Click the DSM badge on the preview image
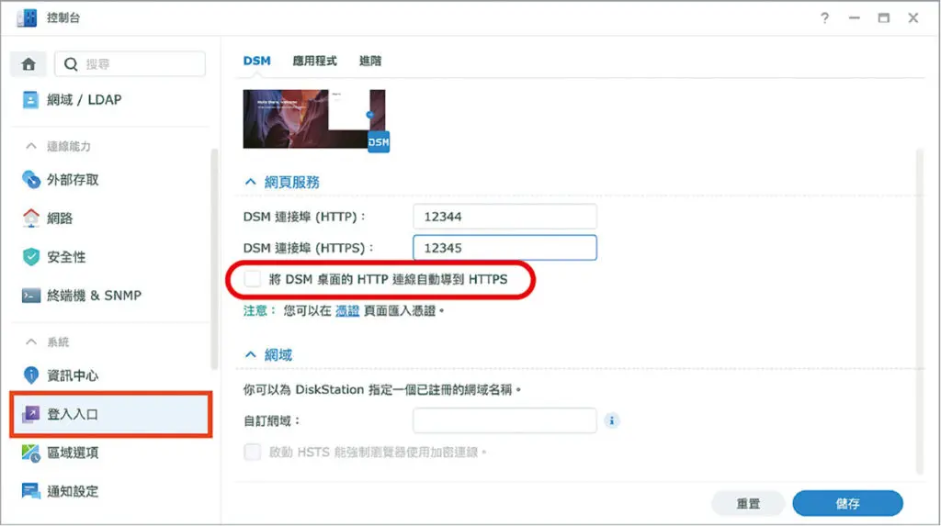Screen dimensions: 941x526 378,142
